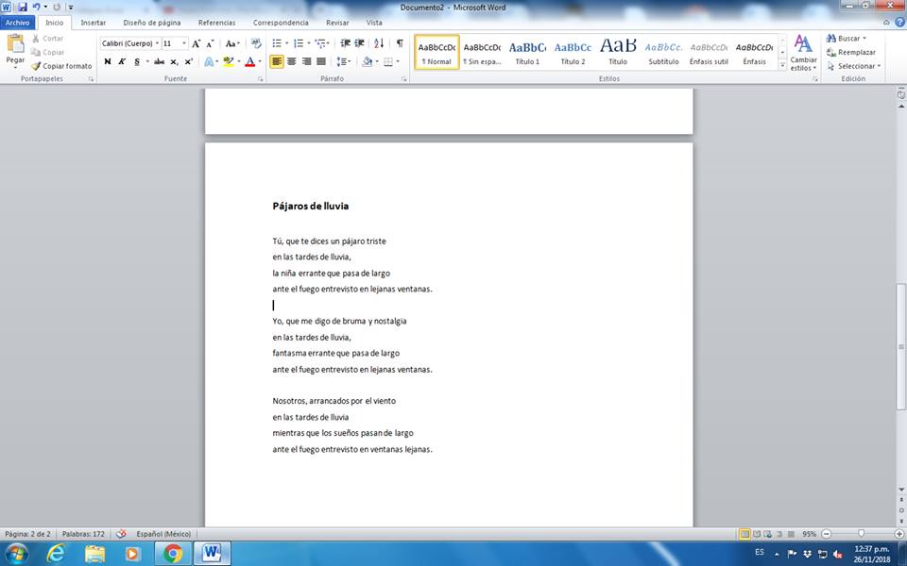
Task: Expand the font size 11 dropdown
Action: pyautogui.click(x=184, y=43)
